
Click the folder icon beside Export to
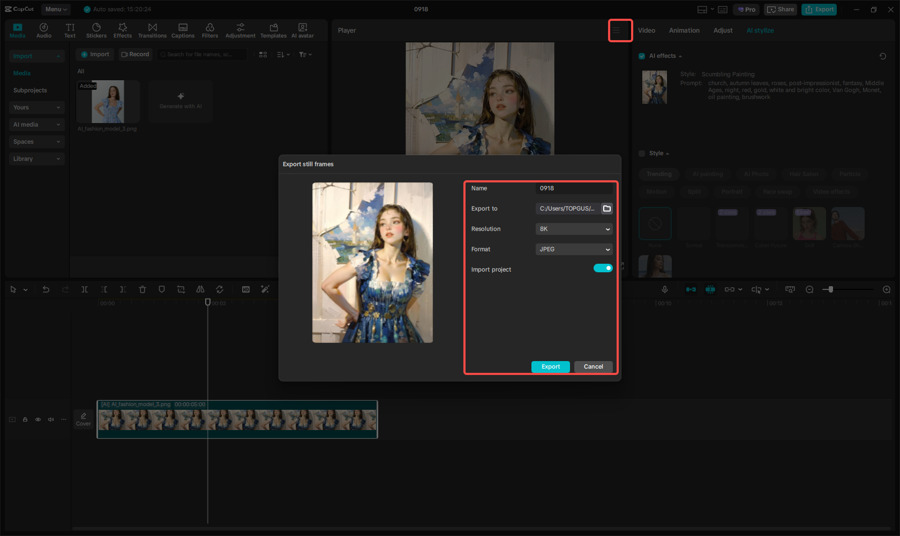607,209
